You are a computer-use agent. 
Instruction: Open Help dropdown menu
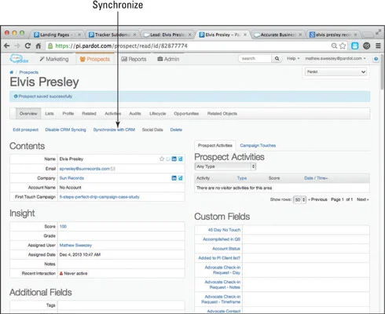(293, 59)
